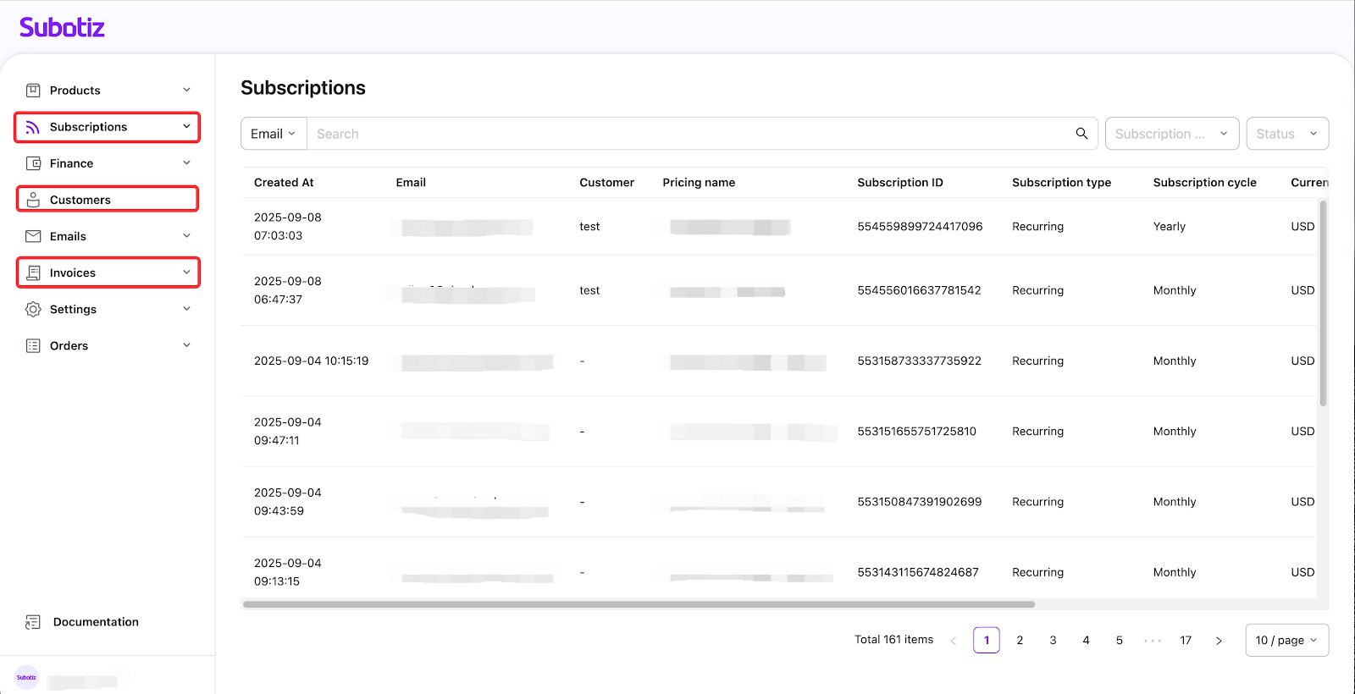Click the Subscriptions feed icon

pyautogui.click(x=33, y=127)
